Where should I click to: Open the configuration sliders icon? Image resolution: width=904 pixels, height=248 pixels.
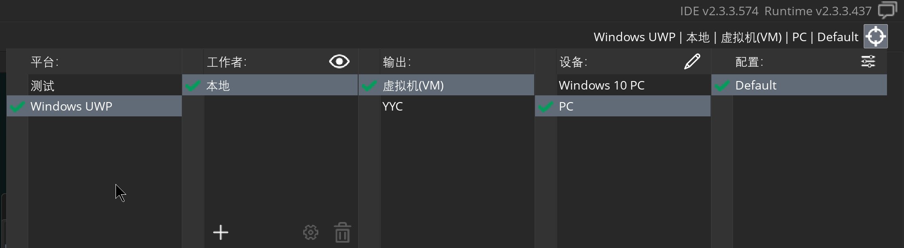(868, 61)
